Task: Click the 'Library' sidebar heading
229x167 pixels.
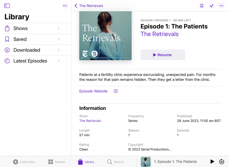Action: coord(17,17)
